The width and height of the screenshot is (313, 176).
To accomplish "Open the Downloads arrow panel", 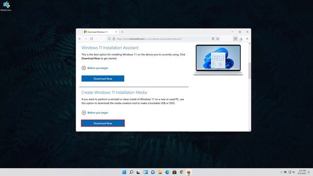I will (241, 39).
